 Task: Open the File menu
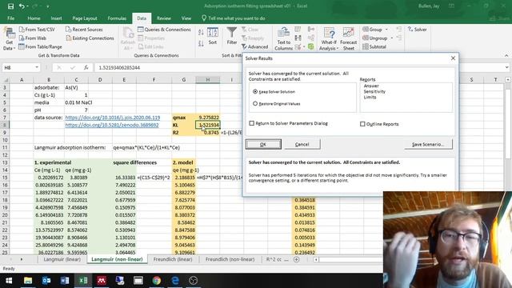[10, 18]
